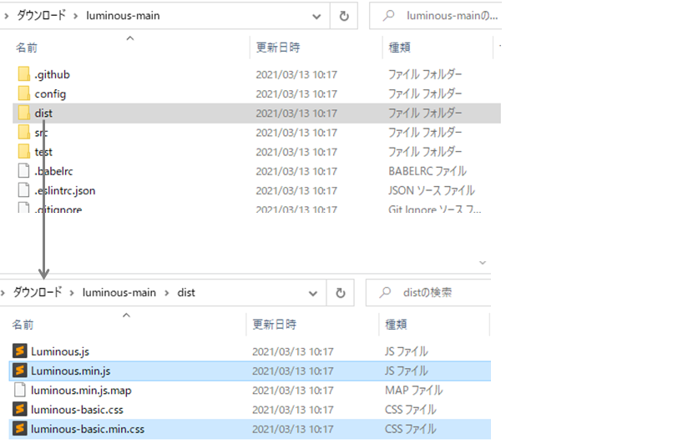This screenshot has height=444, width=688.
Task: Select the .babelrc file name
Action: point(54,171)
